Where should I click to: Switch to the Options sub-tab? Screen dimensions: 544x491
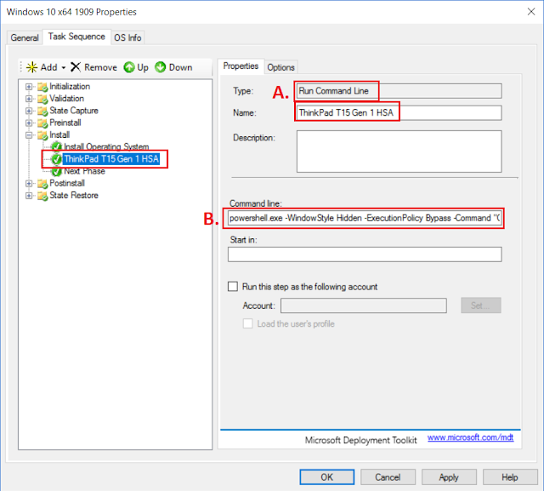(280, 67)
